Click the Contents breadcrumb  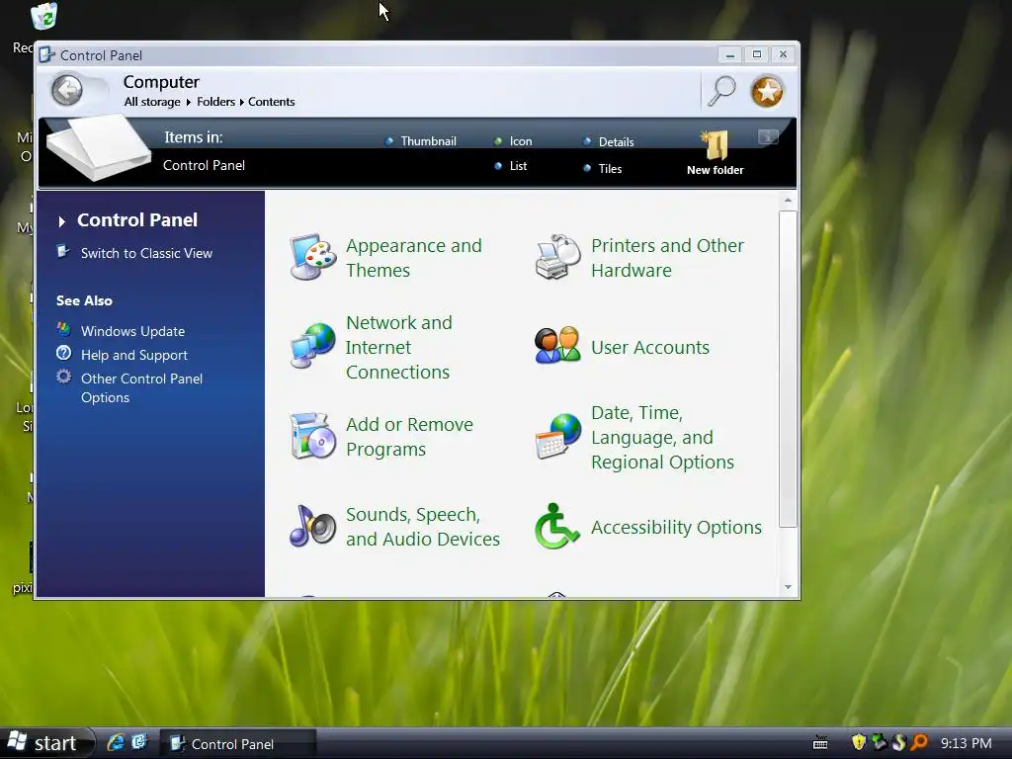point(271,102)
